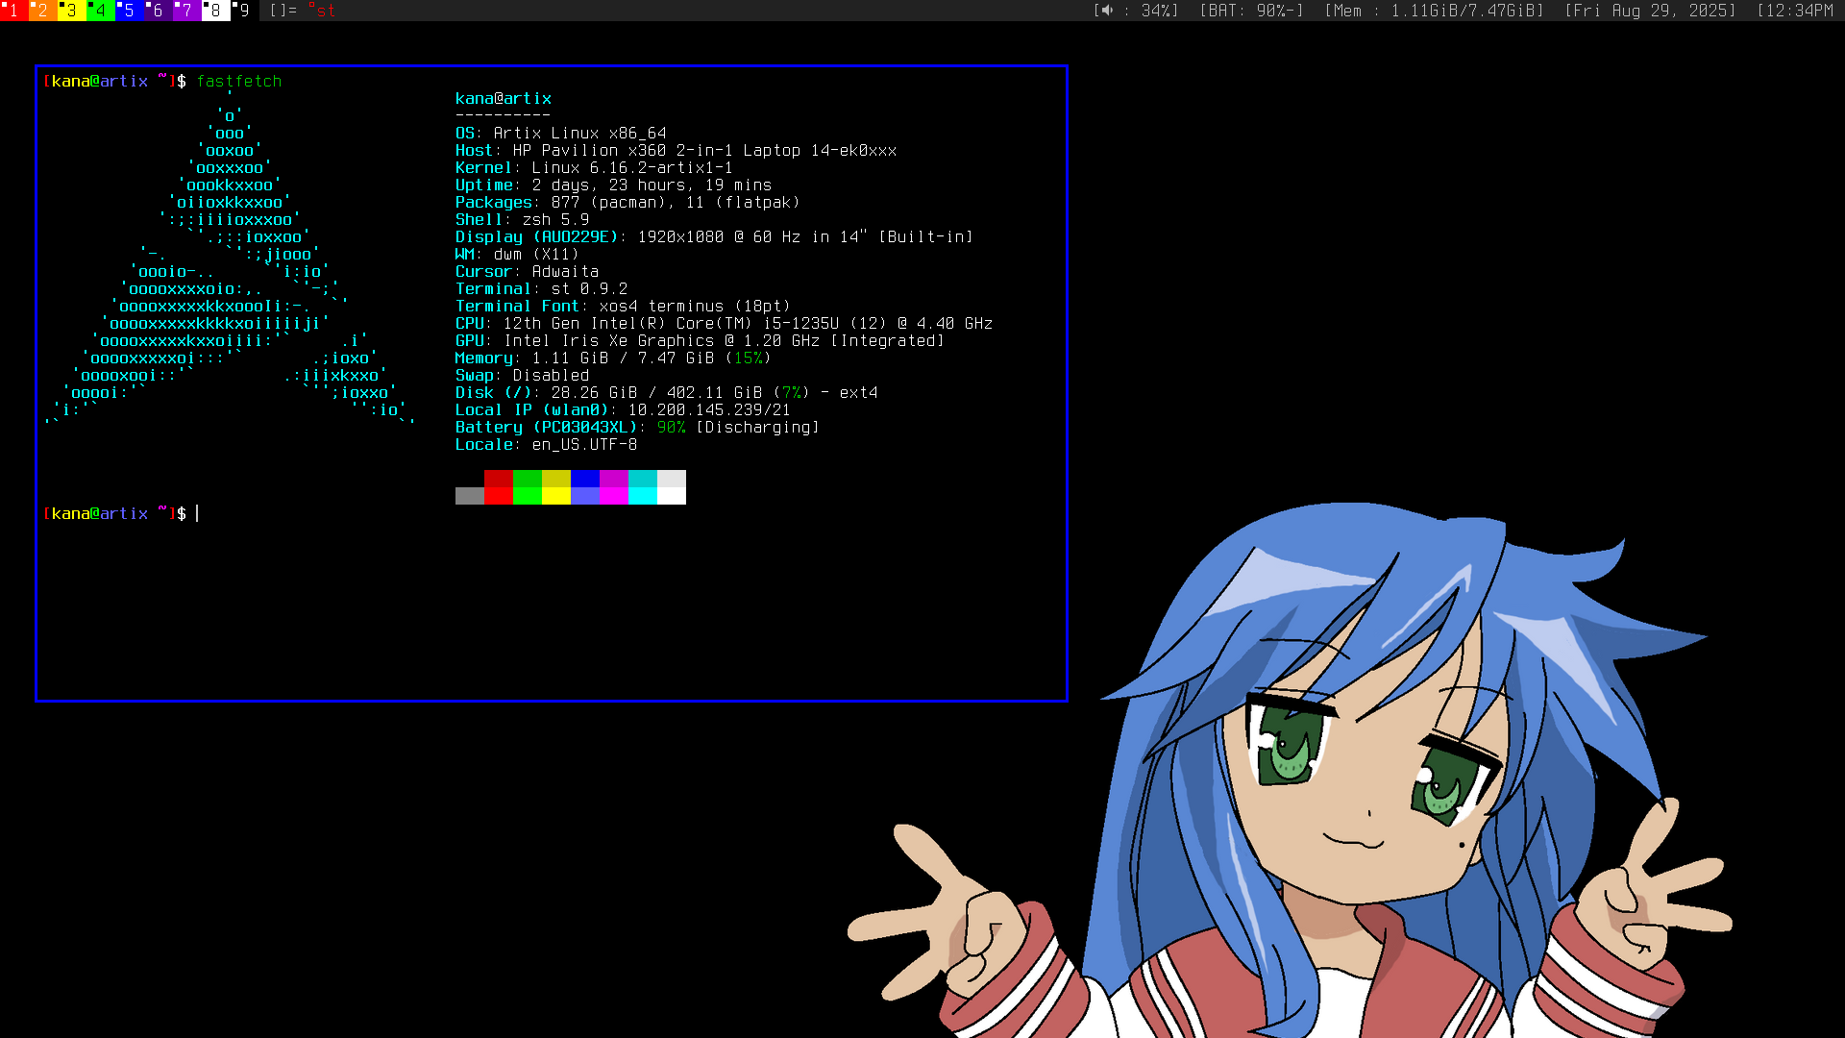This screenshot has height=1038, width=1845.
Task: Click the []= tiling layout symbol
Action: pos(283,11)
